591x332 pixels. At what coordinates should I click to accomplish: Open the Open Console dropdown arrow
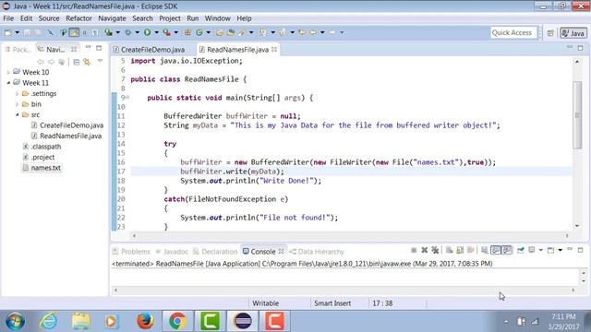(x=561, y=250)
